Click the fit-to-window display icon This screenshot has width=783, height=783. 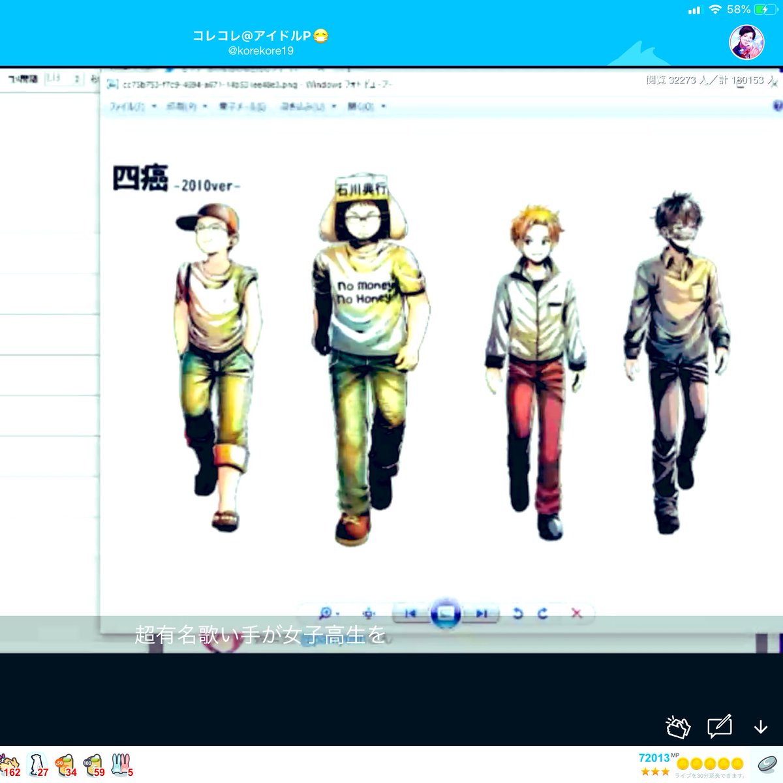tap(369, 613)
